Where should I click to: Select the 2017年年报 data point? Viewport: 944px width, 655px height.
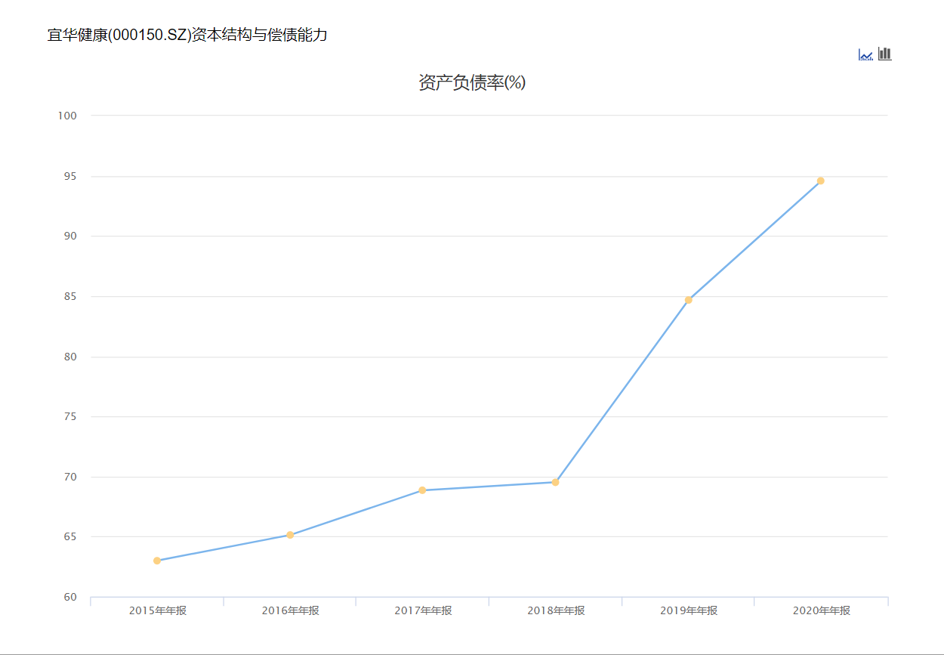click(422, 490)
